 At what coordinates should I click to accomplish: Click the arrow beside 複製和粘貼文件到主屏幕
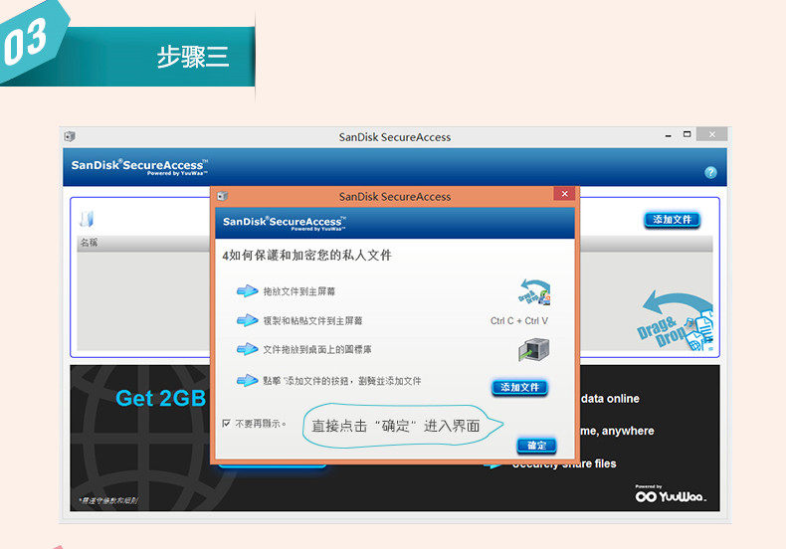247,320
